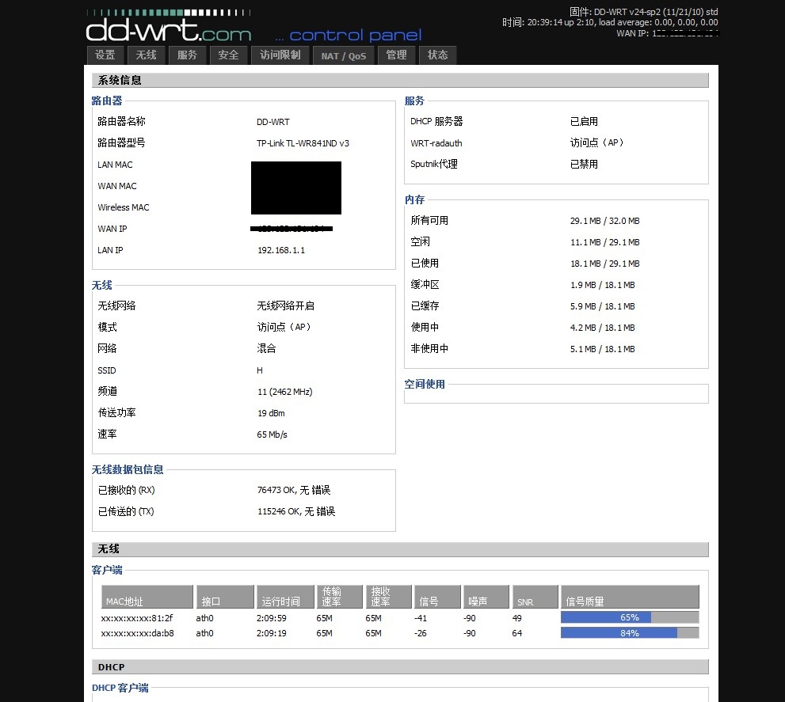Select the 安全 (Security) tab
Viewport: 785px width, 702px height.
pos(228,55)
